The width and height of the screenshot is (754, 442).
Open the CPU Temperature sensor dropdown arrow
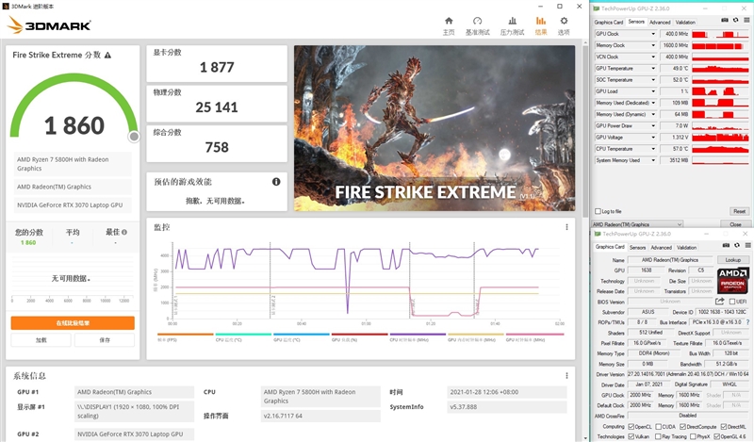(653, 149)
